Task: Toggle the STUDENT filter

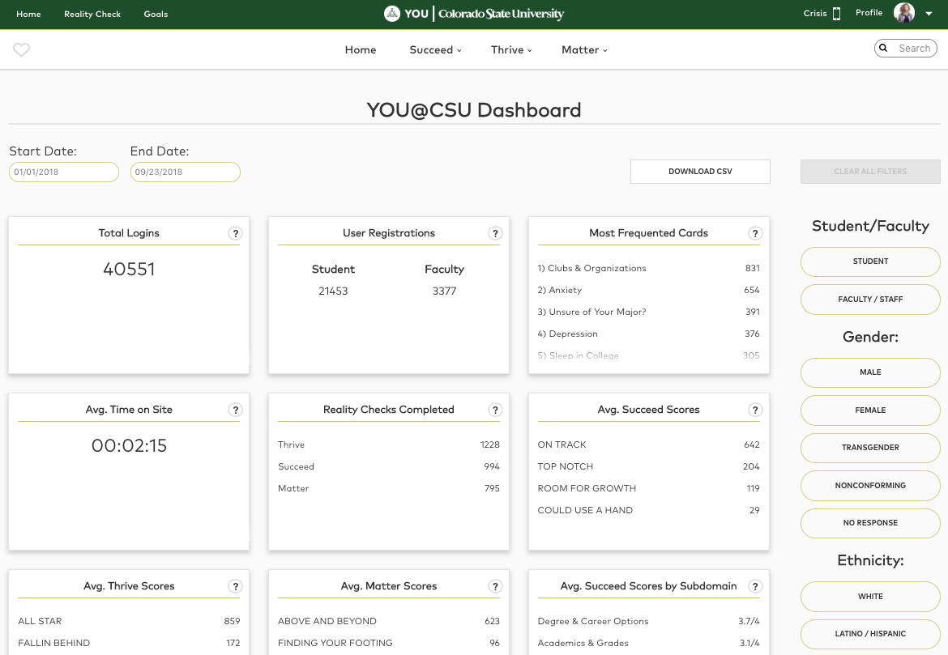Action: (870, 262)
